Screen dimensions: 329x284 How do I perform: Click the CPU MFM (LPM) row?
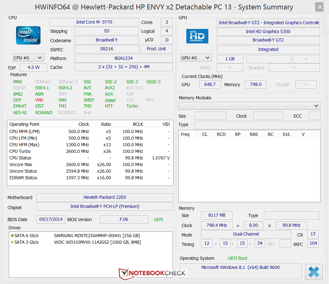90,131
